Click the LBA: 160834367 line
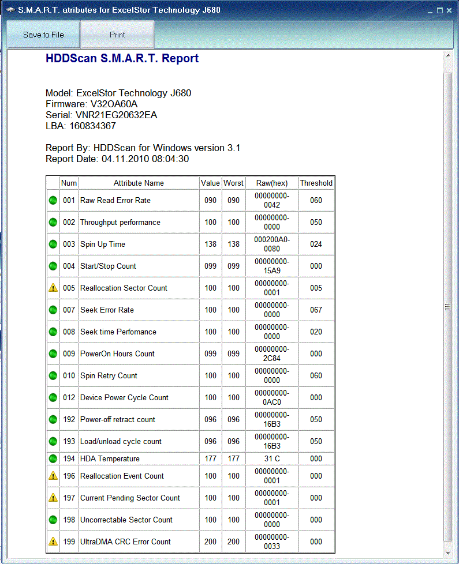Image resolution: width=459 pixels, height=564 pixels. pyautogui.click(x=81, y=126)
